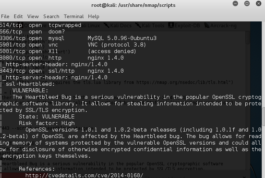Image resolution: width=265 pixels, height=178 pixels.
Task: Open the Help menu
Action: pos(94,16)
